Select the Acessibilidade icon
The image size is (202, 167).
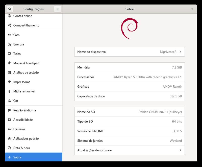click(x=9, y=120)
